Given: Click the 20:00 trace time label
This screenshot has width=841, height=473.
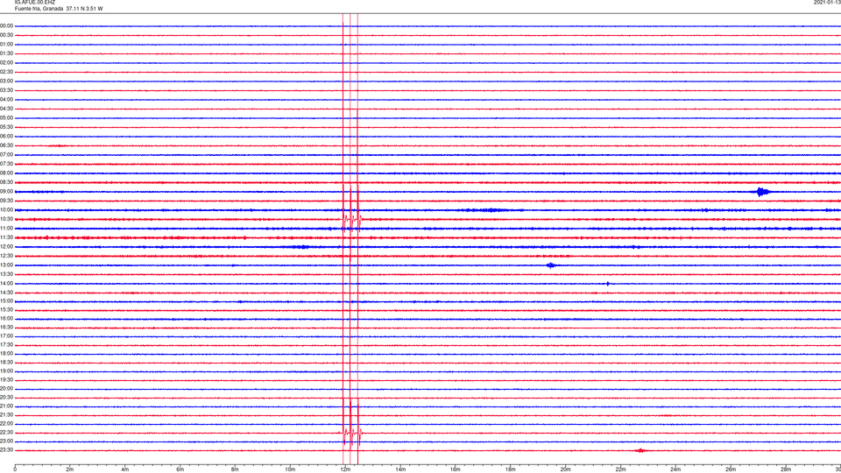Looking at the screenshot, I should tap(6, 389).
